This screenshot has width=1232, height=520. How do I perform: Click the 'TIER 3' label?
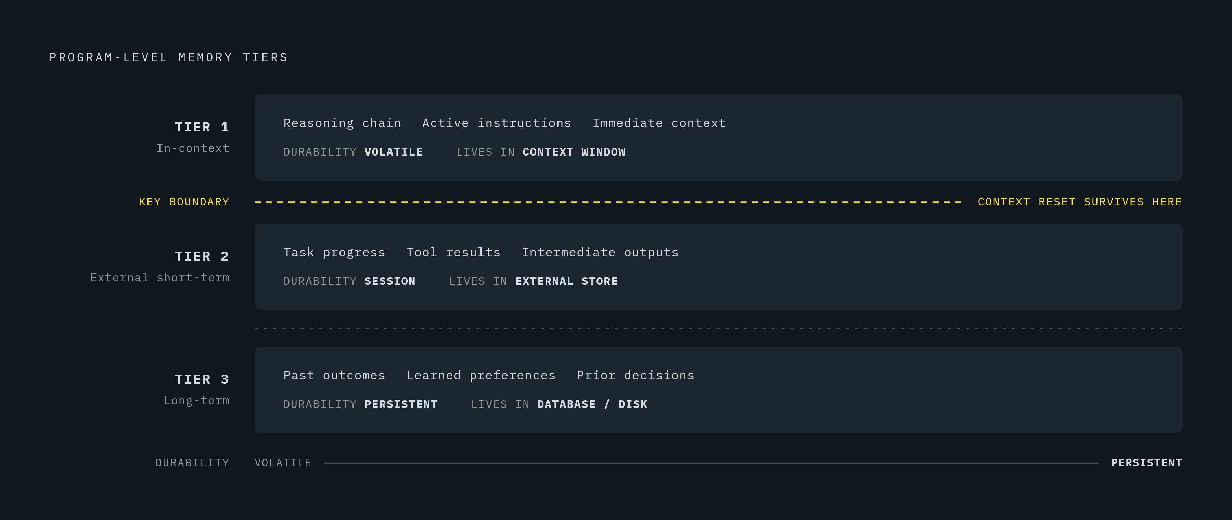202,379
